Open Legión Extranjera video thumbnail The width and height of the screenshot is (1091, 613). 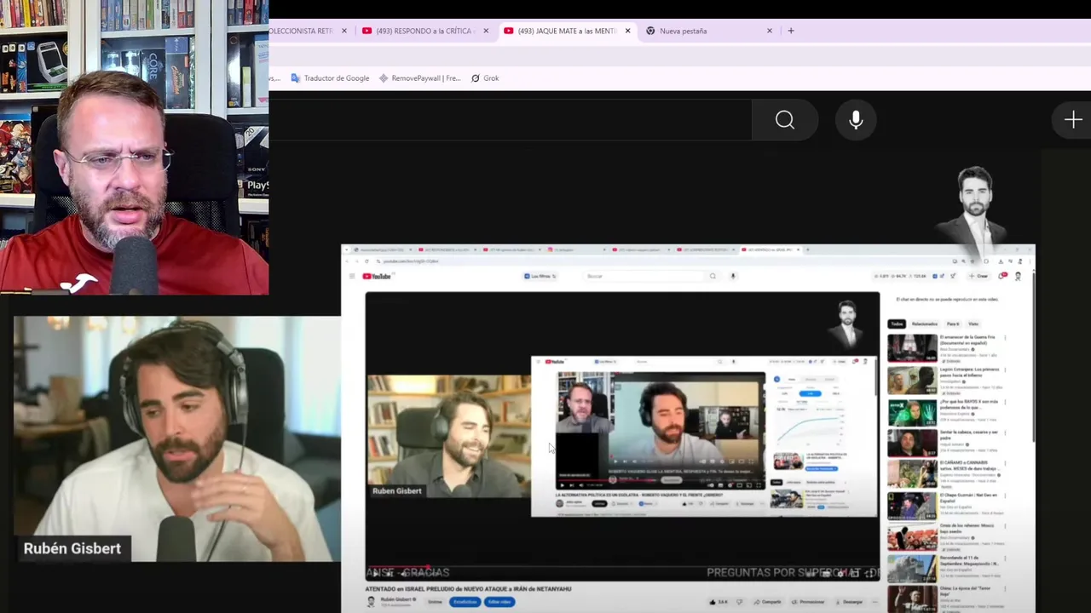click(912, 381)
